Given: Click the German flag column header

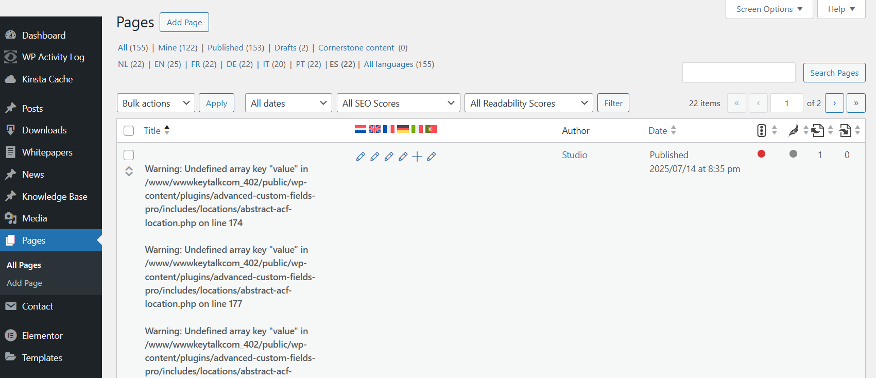Looking at the screenshot, I should click(x=403, y=129).
